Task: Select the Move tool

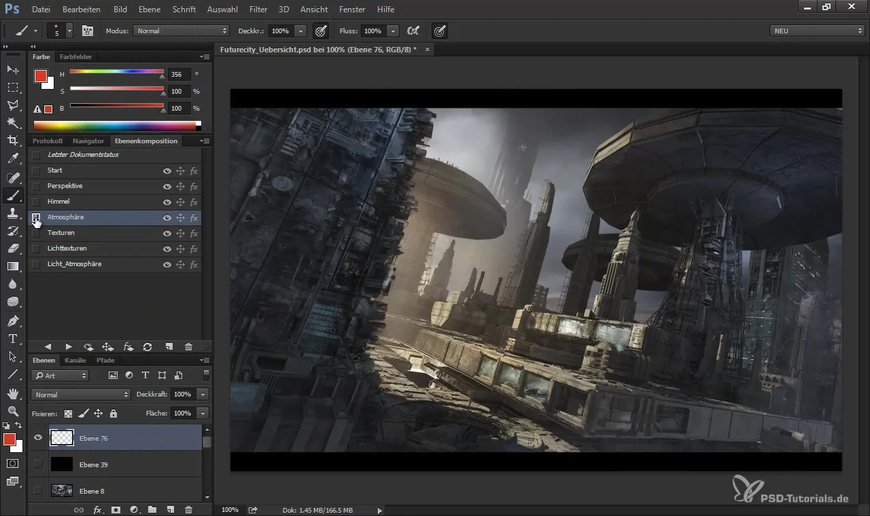Action: click(x=13, y=69)
